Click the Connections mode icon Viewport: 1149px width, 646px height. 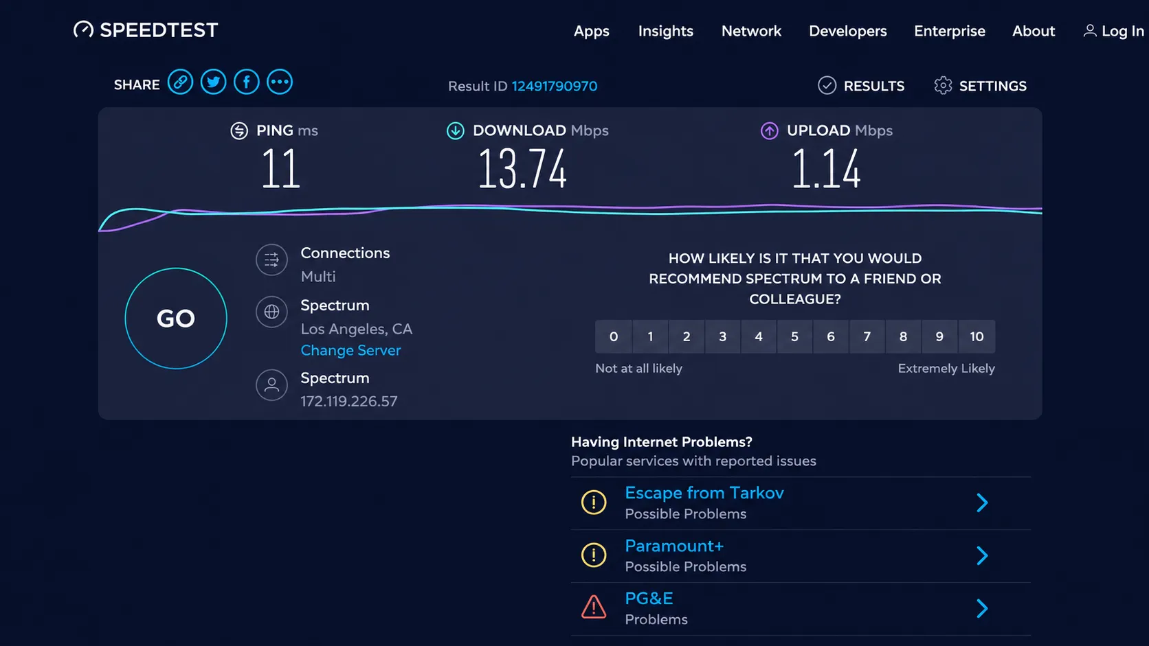(271, 260)
